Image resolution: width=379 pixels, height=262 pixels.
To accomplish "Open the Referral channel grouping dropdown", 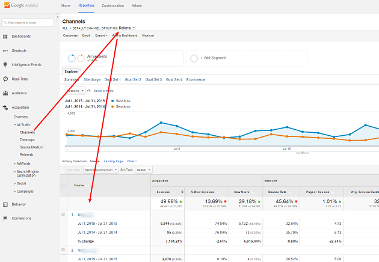I will tap(134, 28).
